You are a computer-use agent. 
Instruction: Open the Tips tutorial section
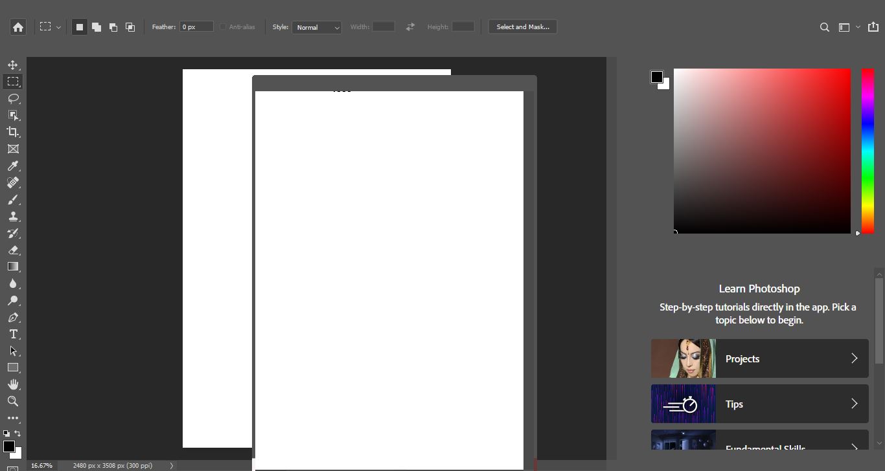point(758,404)
